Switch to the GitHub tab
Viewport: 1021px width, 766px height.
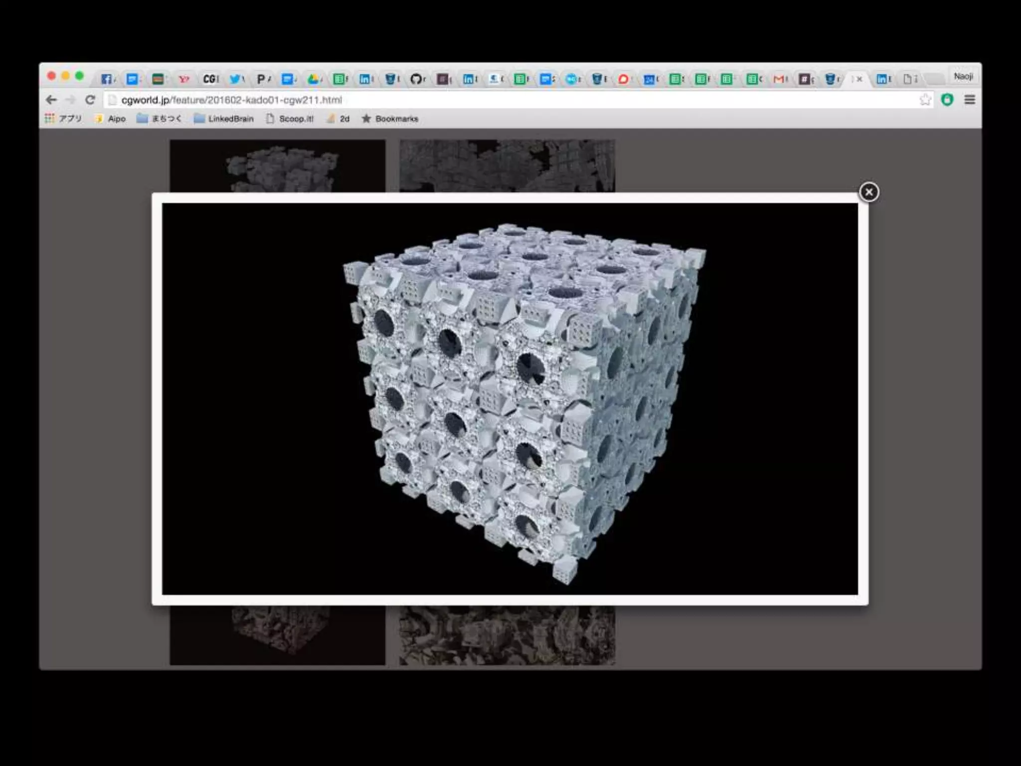(x=417, y=79)
